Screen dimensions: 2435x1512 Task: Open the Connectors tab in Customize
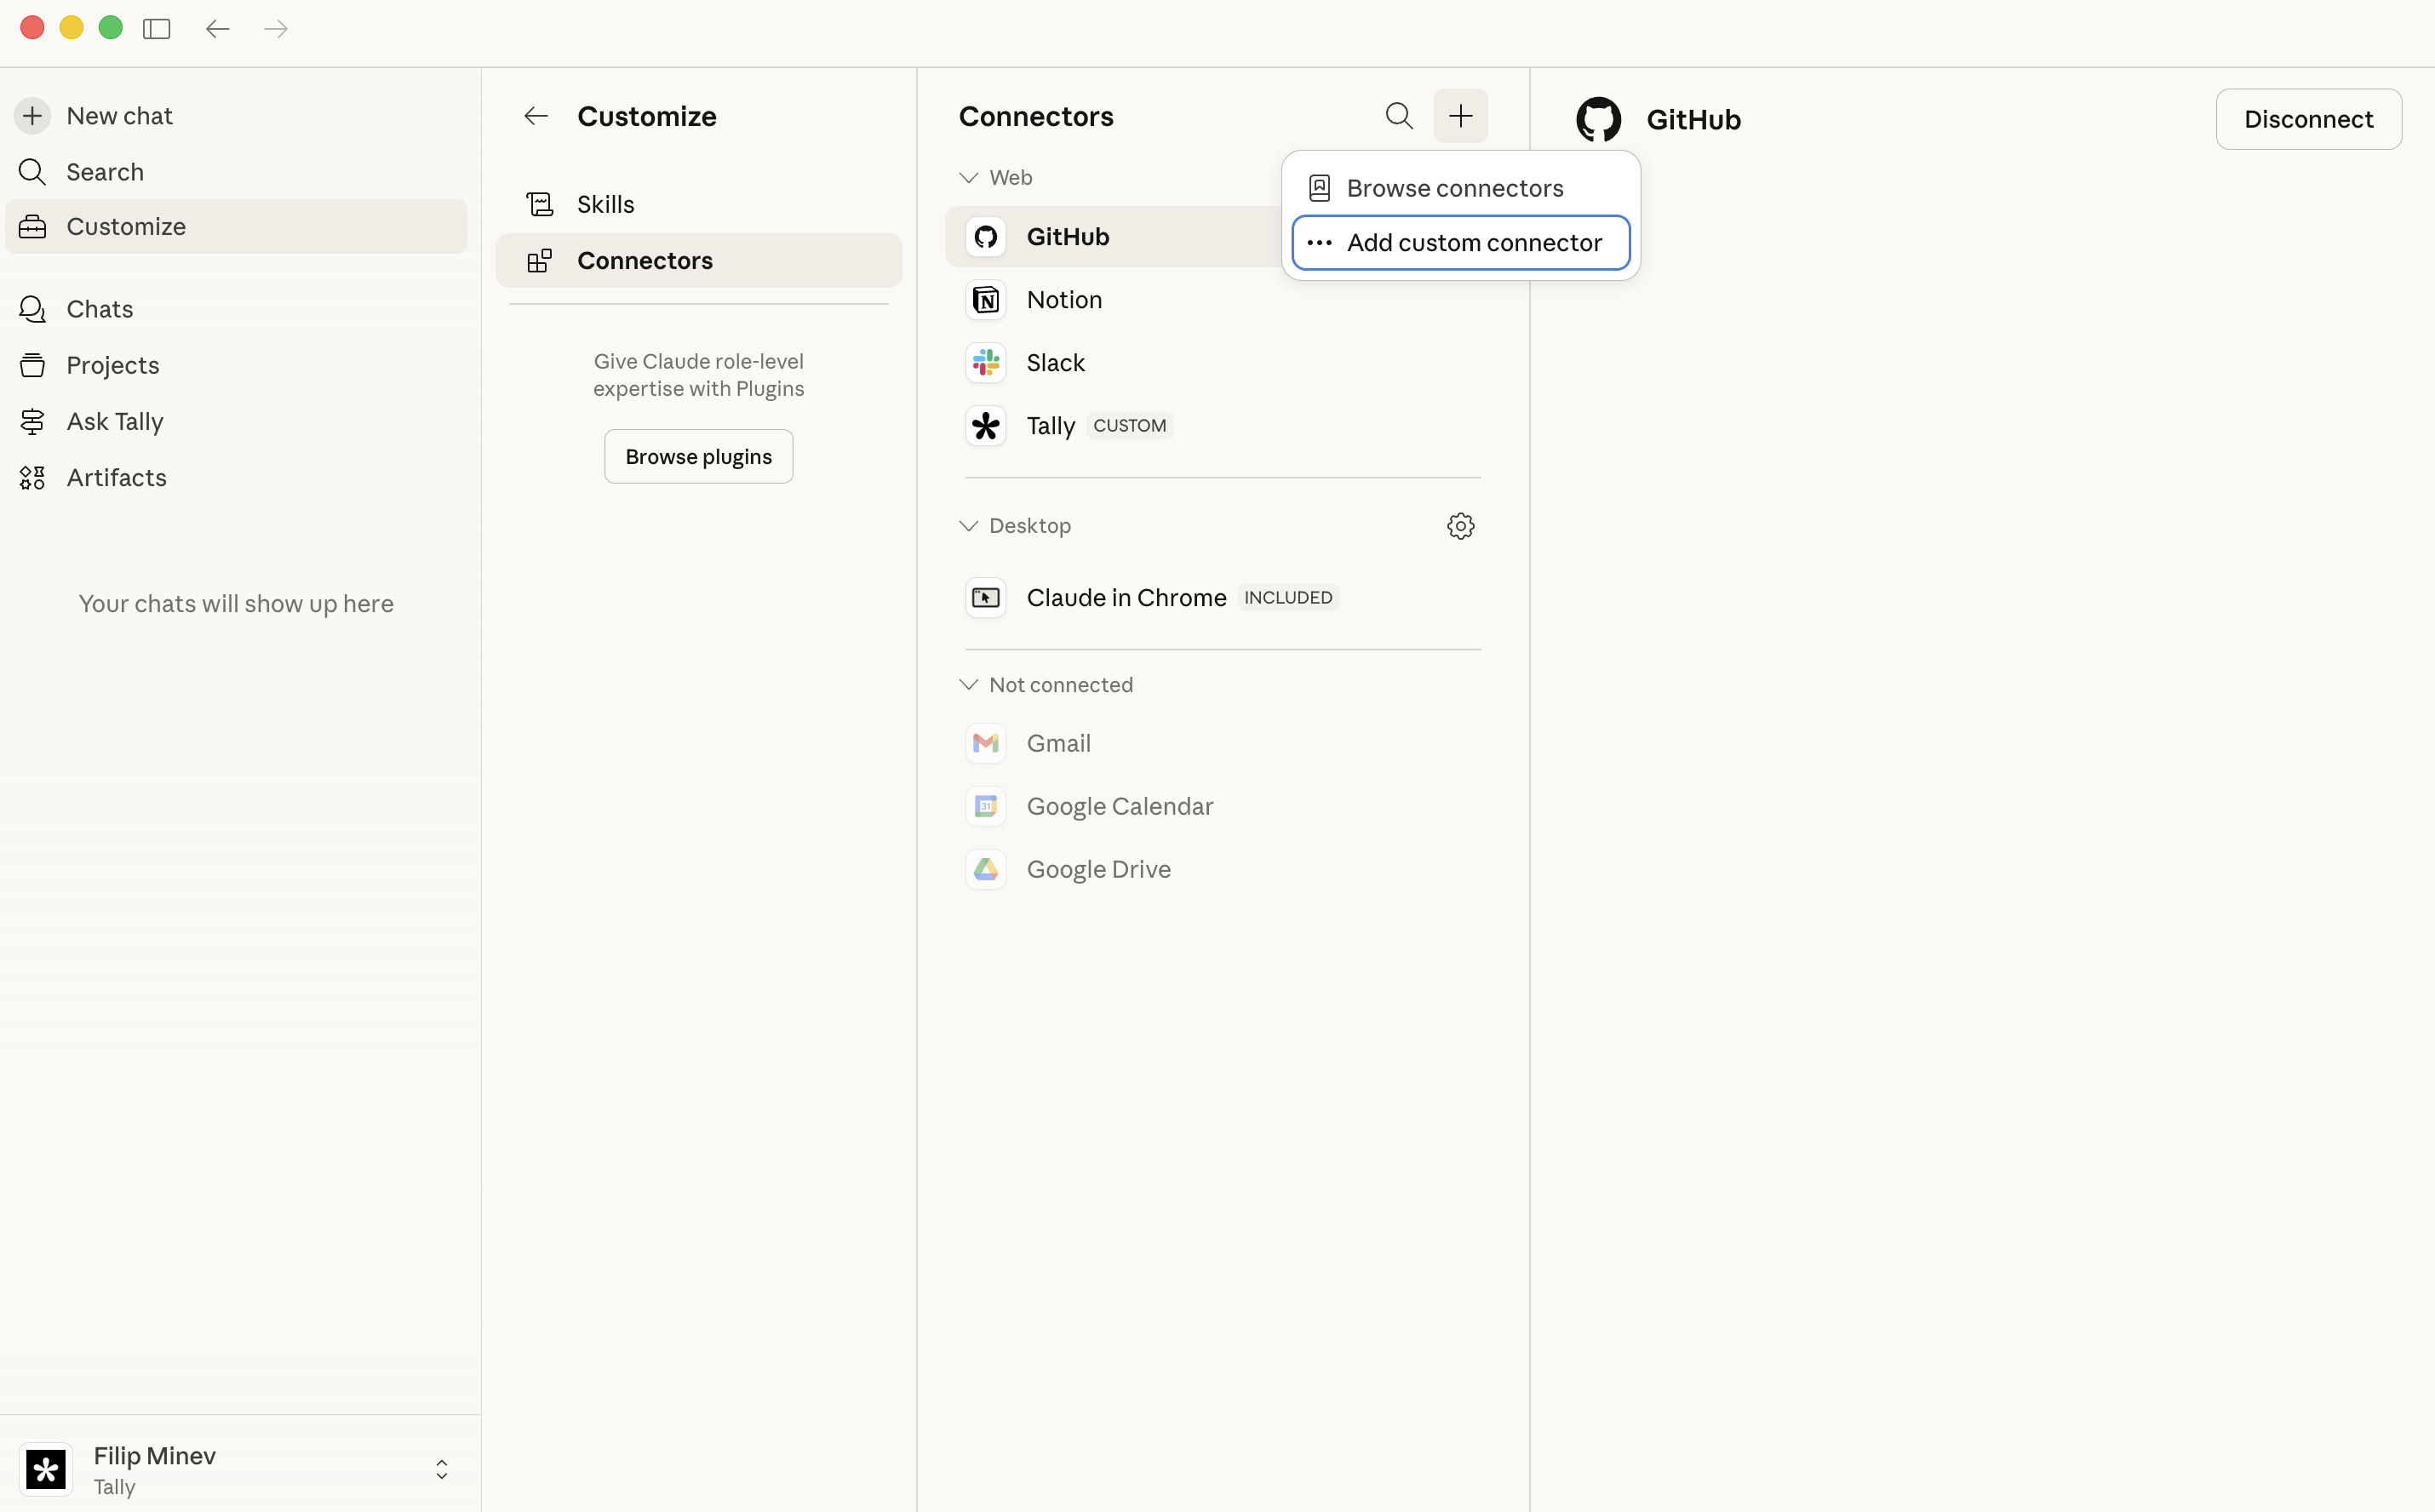click(699, 261)
